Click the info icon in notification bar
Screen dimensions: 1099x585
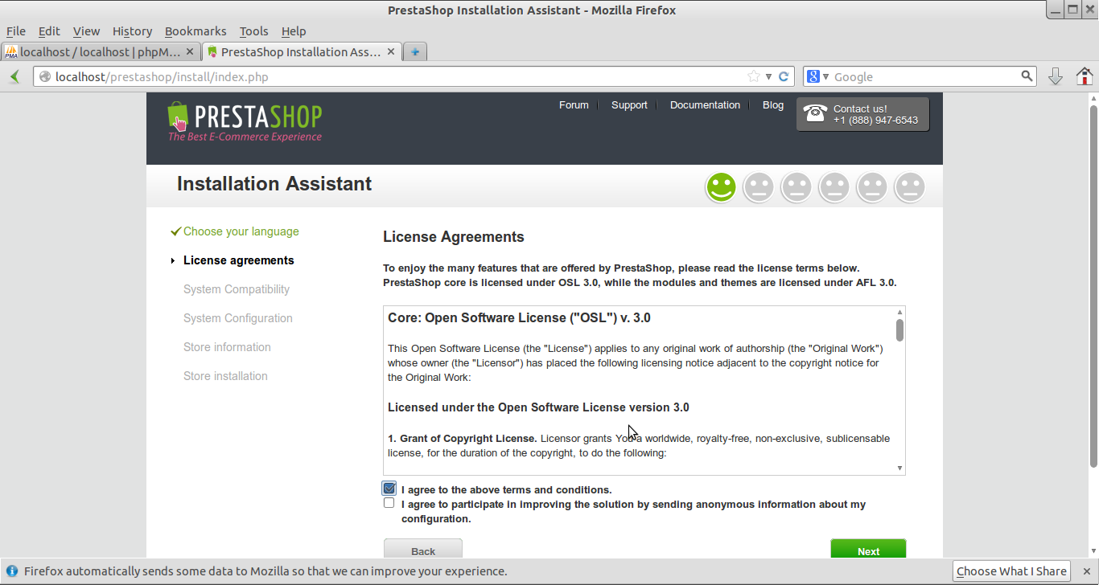click(12, 571)
